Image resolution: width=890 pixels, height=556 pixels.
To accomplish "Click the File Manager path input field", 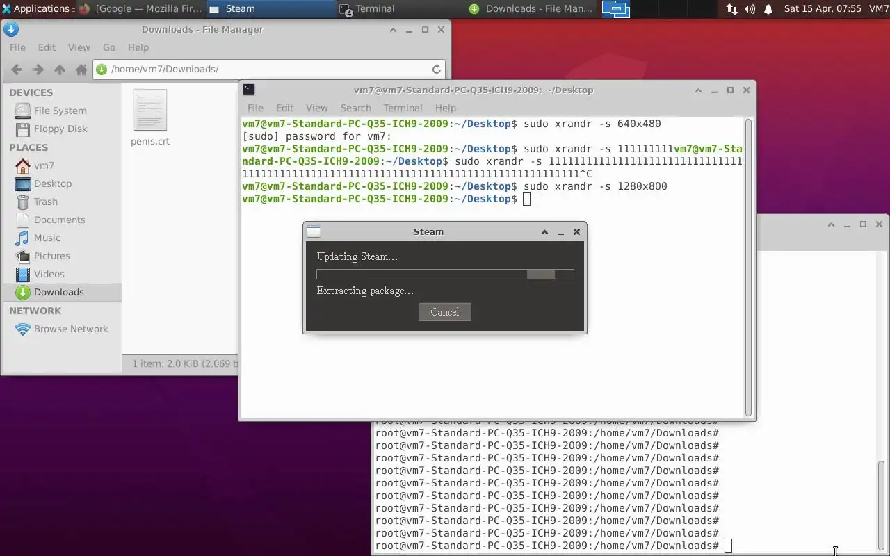I will click(x=268, y=69).
